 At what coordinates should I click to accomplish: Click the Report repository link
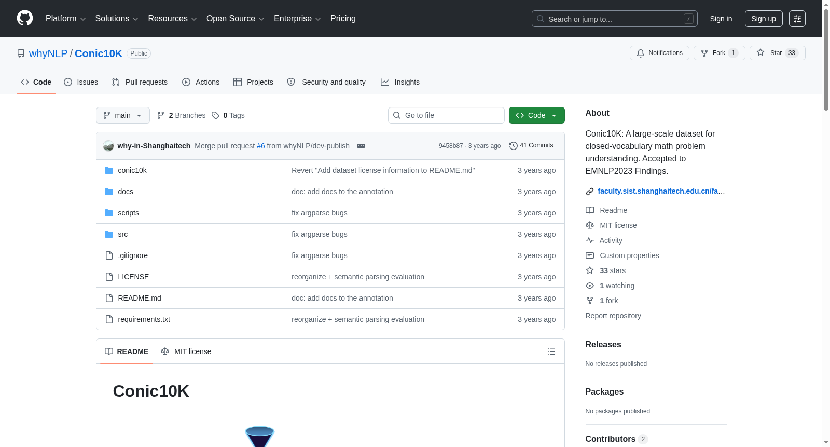point(613,316)
